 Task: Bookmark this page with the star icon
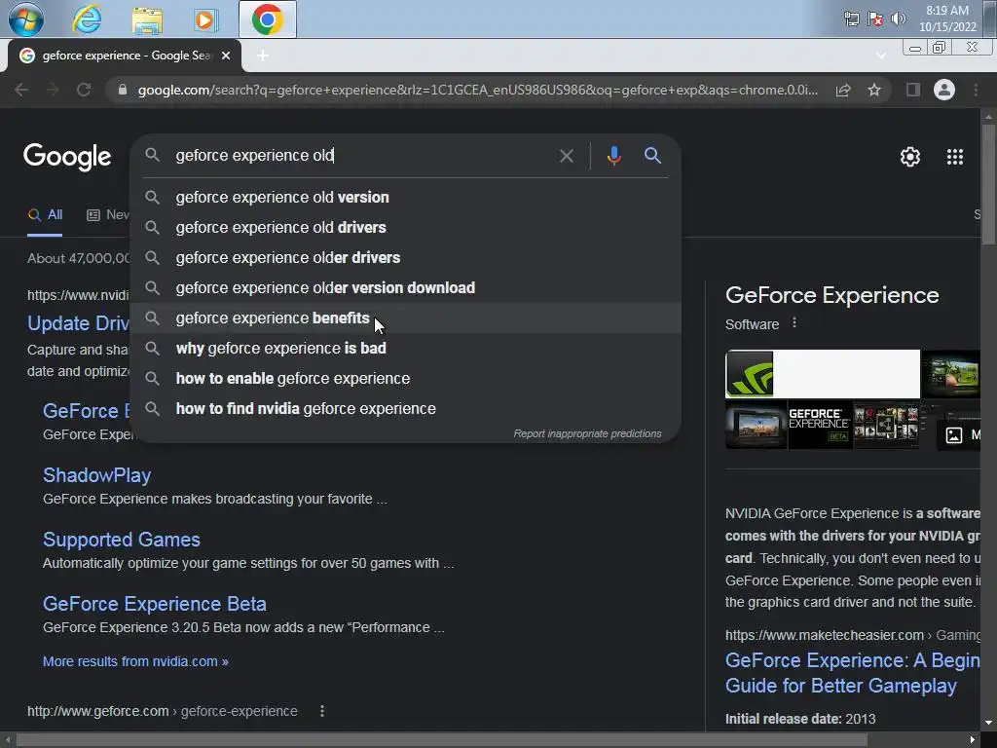click(x=874, y=90)
